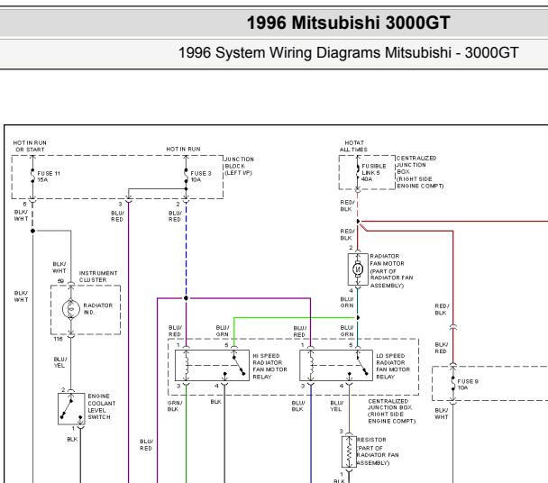The width and height of the screenshot is (548, 483).
Task: Click the splice dot joining purple and red wires
Action: point(186,298)
